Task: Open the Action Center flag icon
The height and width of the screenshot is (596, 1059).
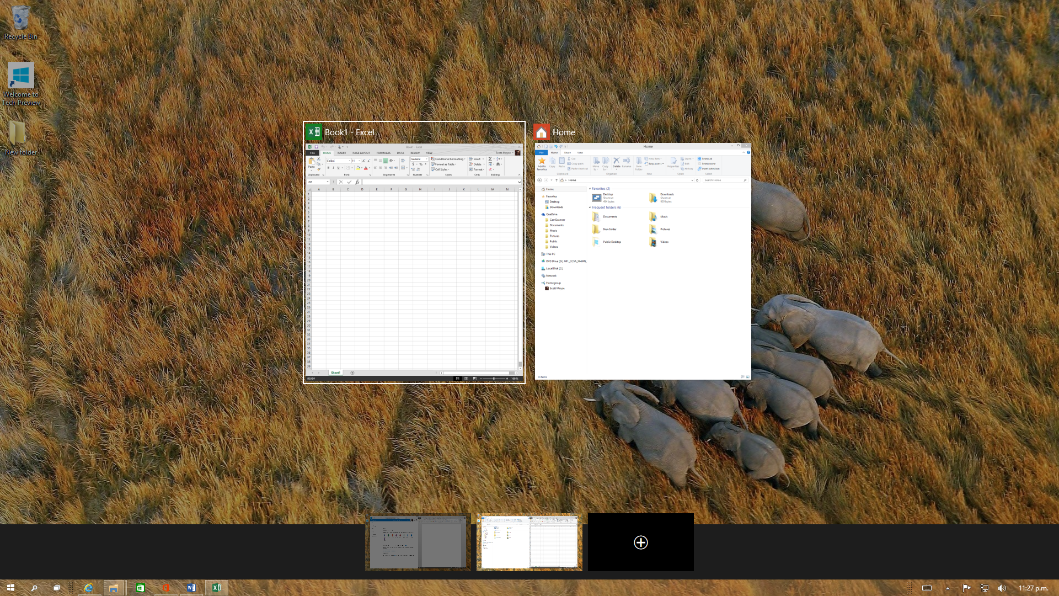Action: (x=966, y=588)
